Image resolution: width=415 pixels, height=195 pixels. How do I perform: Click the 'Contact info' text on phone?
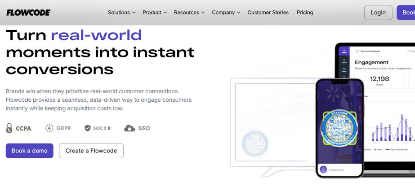(336, 169)
